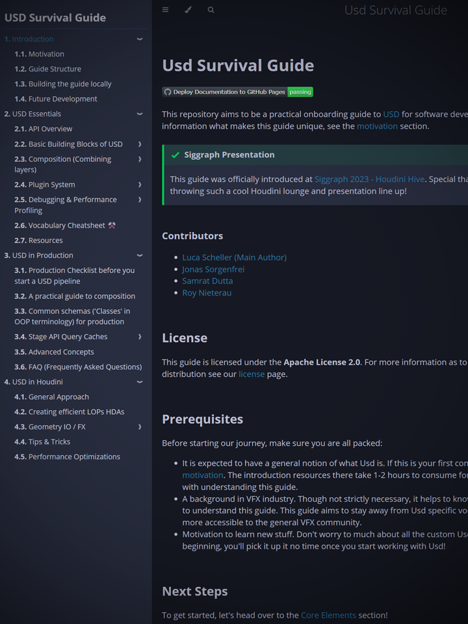Follow the Core Elements link

[x=328, y=616]
